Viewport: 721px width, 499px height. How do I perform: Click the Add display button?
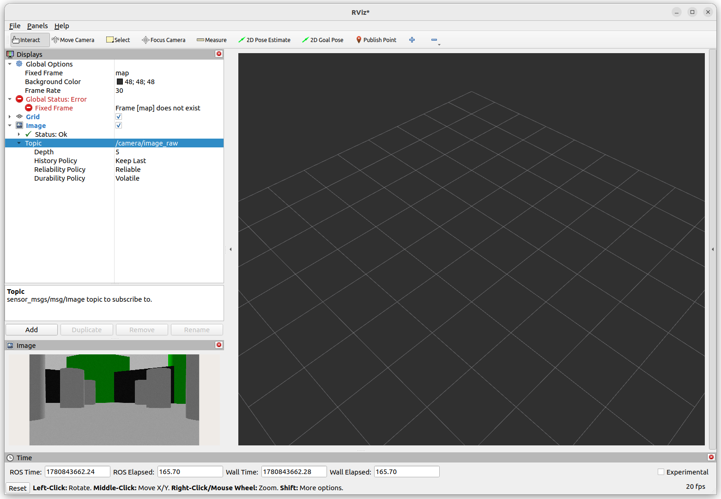pyautogui.click(x=31, y=329)
